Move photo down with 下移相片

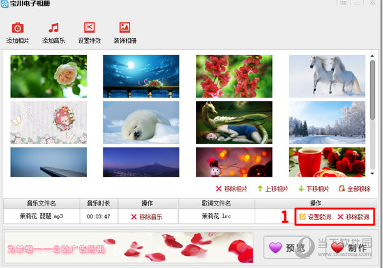[313, 189]
